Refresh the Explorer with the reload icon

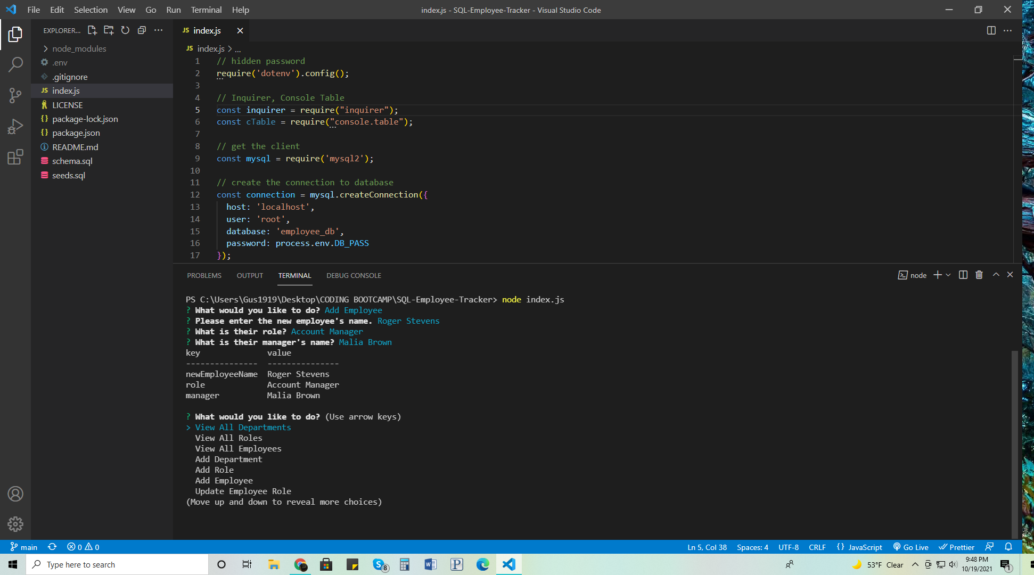point(125,30)
